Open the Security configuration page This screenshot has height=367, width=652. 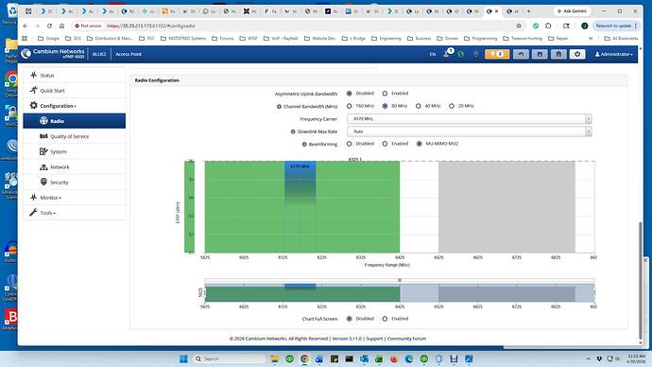coord(74,183)
